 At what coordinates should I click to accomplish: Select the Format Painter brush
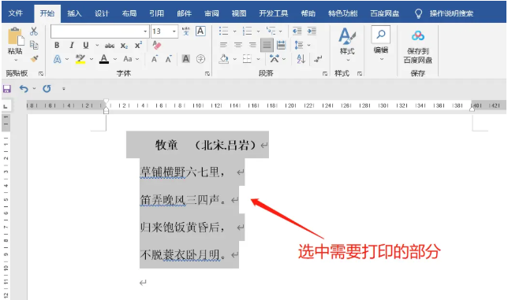click(x=34, y=59)
